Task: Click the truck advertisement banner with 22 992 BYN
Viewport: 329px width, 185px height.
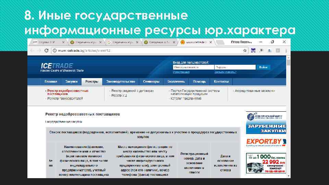Action: coord(266,163)
